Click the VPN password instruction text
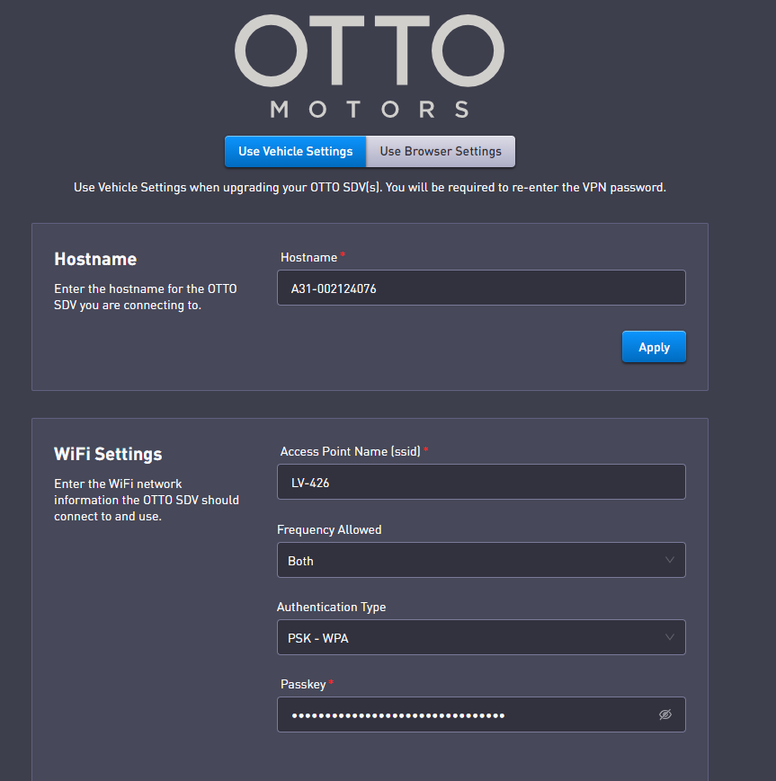Image resolution: width=776 pixels, height=781 pixels. tap(370, 188)
